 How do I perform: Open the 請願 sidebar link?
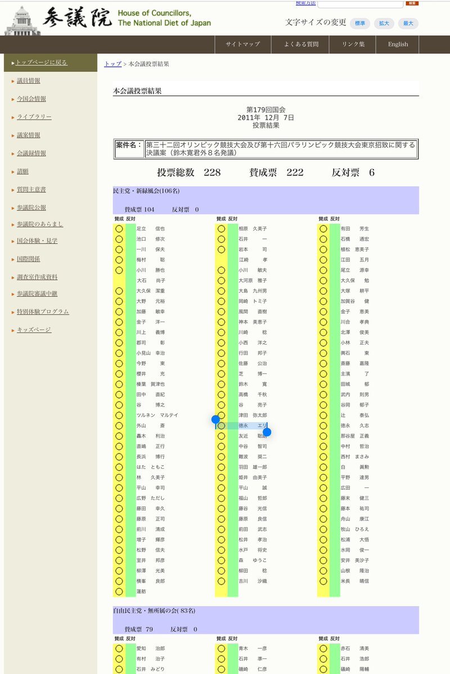pyautogui.click(x=22, y=171)
